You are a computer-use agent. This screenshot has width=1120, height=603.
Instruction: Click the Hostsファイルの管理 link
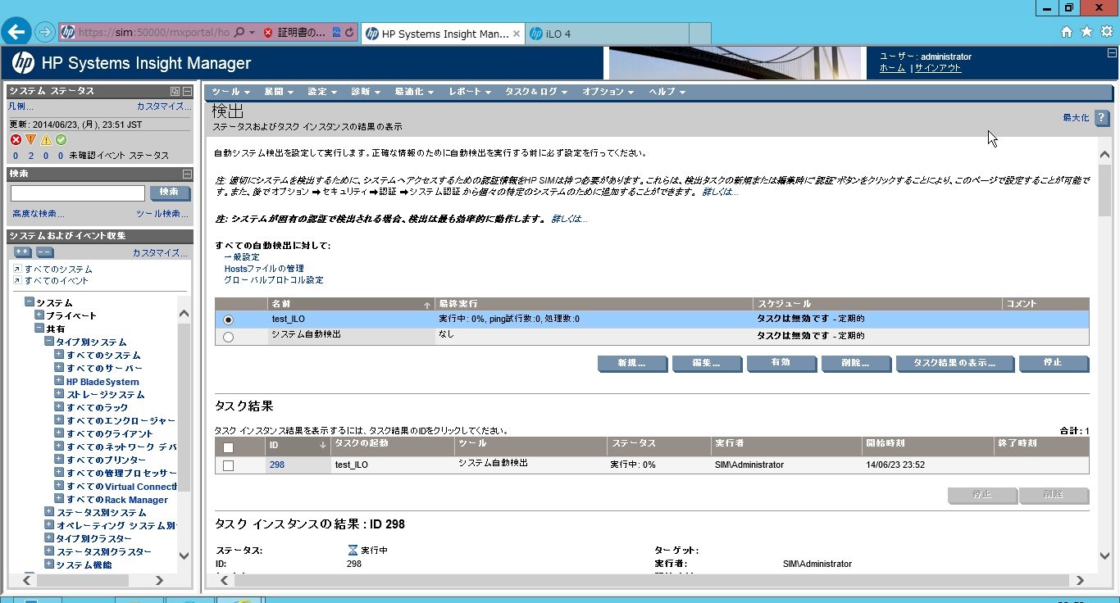pos(264,269)
